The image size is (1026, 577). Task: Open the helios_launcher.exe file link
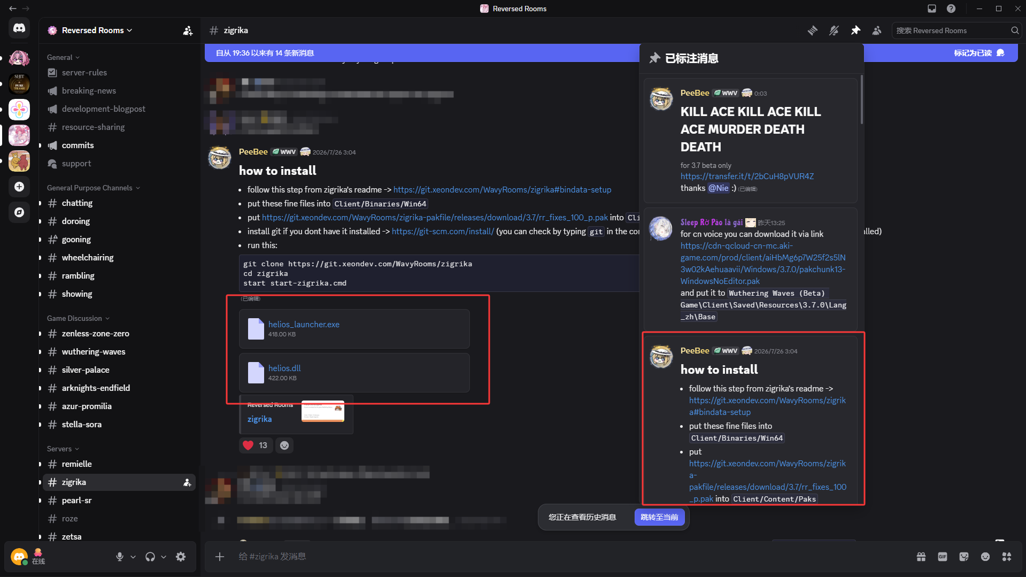click(x=304, y=325)
